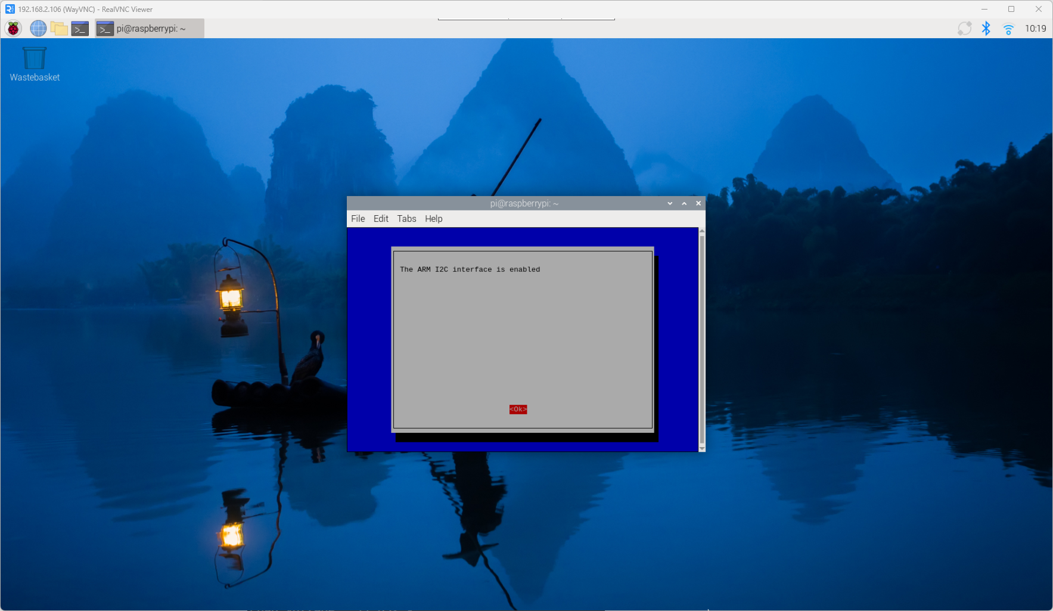Open the Bluetooth tray menu
1053x611 pixels.
pos(986,28)
